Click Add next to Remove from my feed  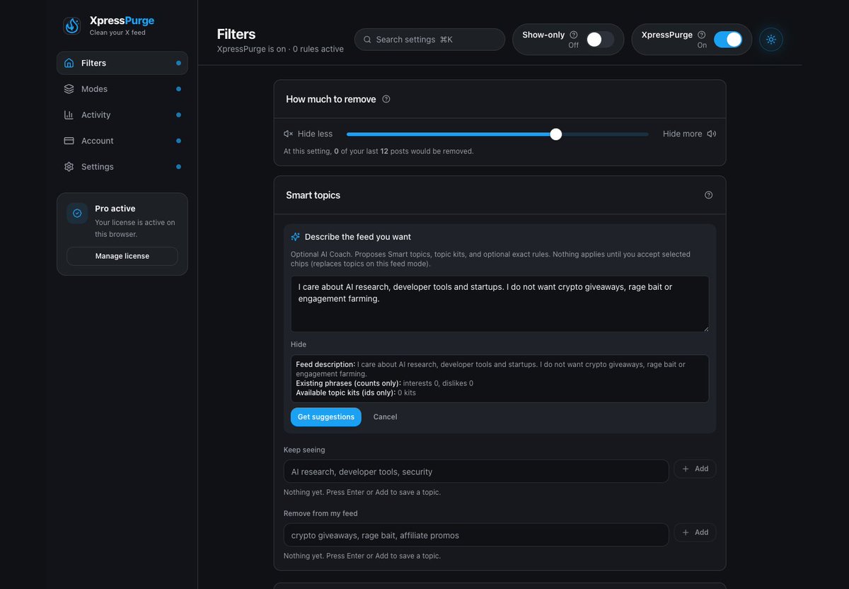pos(695,532)
